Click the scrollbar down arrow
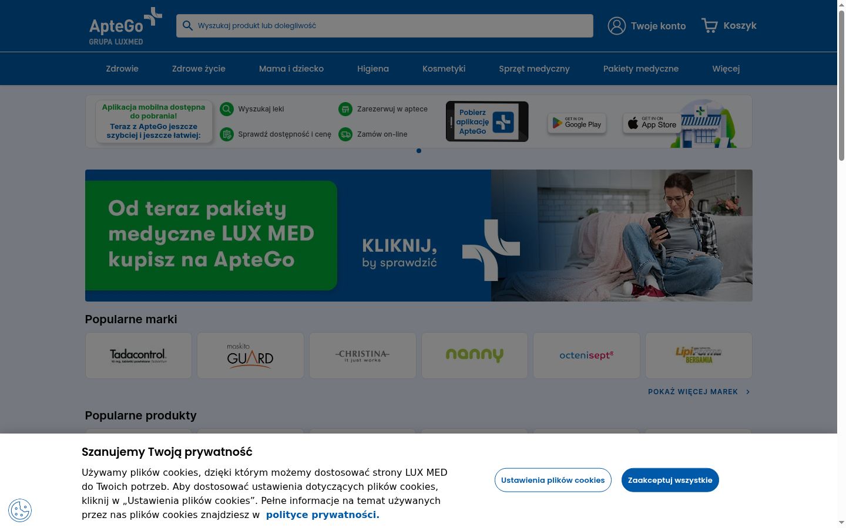 (x=842, y=523)
